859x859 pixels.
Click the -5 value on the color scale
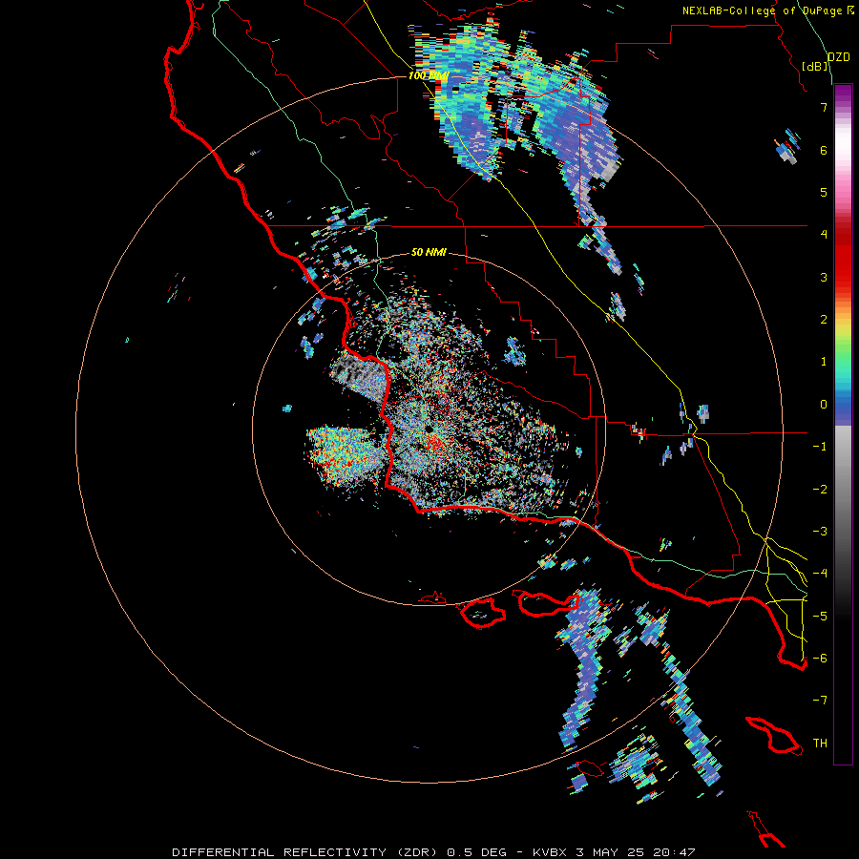820,617
